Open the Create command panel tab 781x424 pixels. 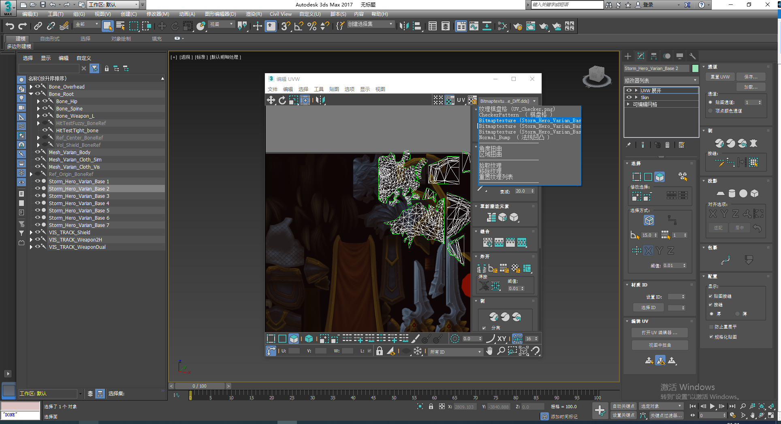click(x=628, y=56)
